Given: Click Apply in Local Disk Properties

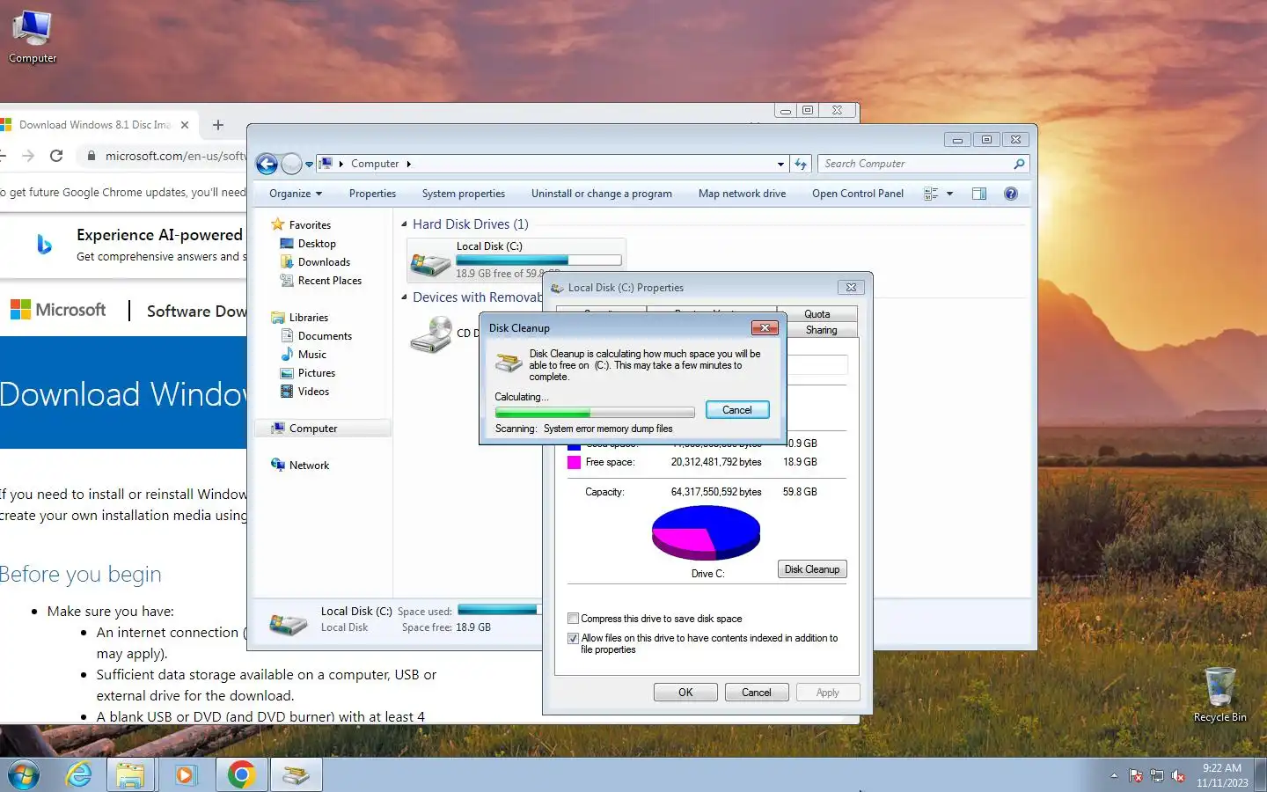Looking at the screenshot, I should (x=828, y=693).
